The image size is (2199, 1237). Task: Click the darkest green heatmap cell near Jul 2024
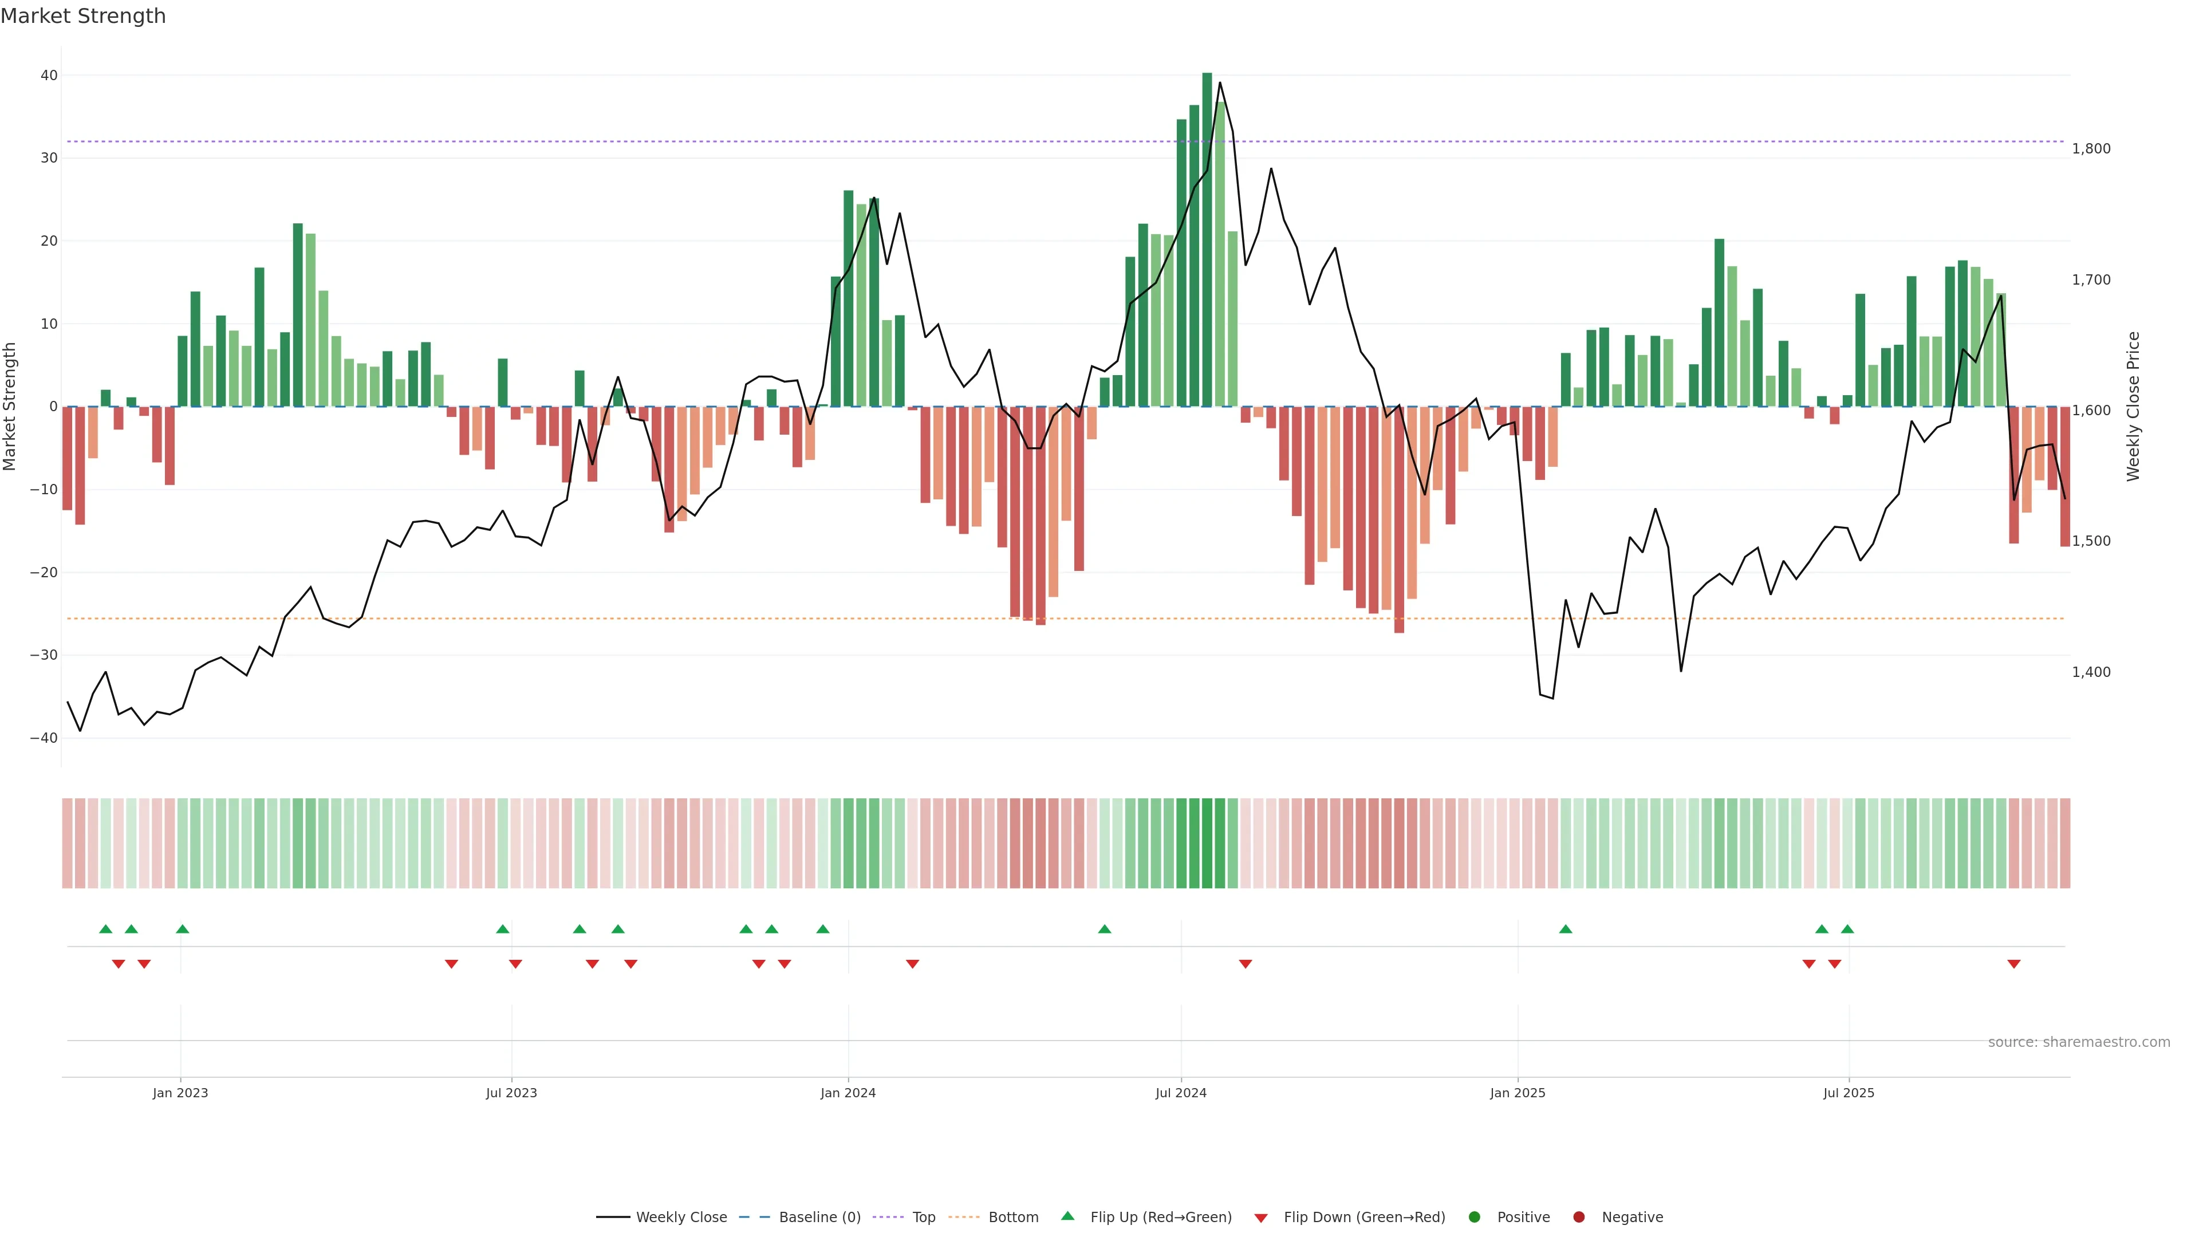pyautogui.click(x=1207, y=842)
